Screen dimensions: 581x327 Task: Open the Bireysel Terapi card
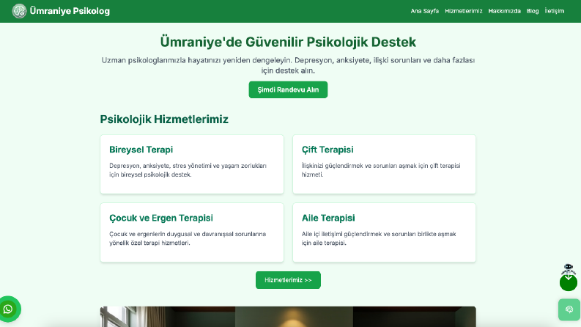pyautogui.click(x=192, y=164)
